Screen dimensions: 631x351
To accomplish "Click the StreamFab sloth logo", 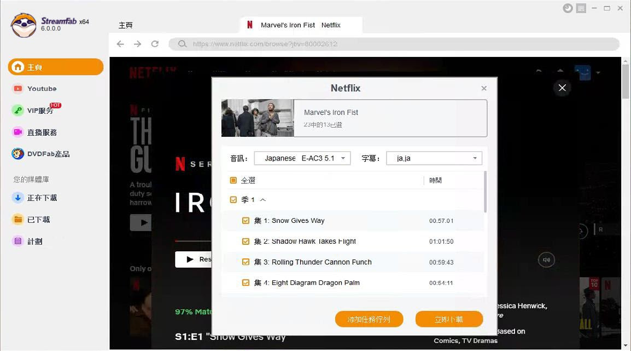I will (x=24, y=25).
